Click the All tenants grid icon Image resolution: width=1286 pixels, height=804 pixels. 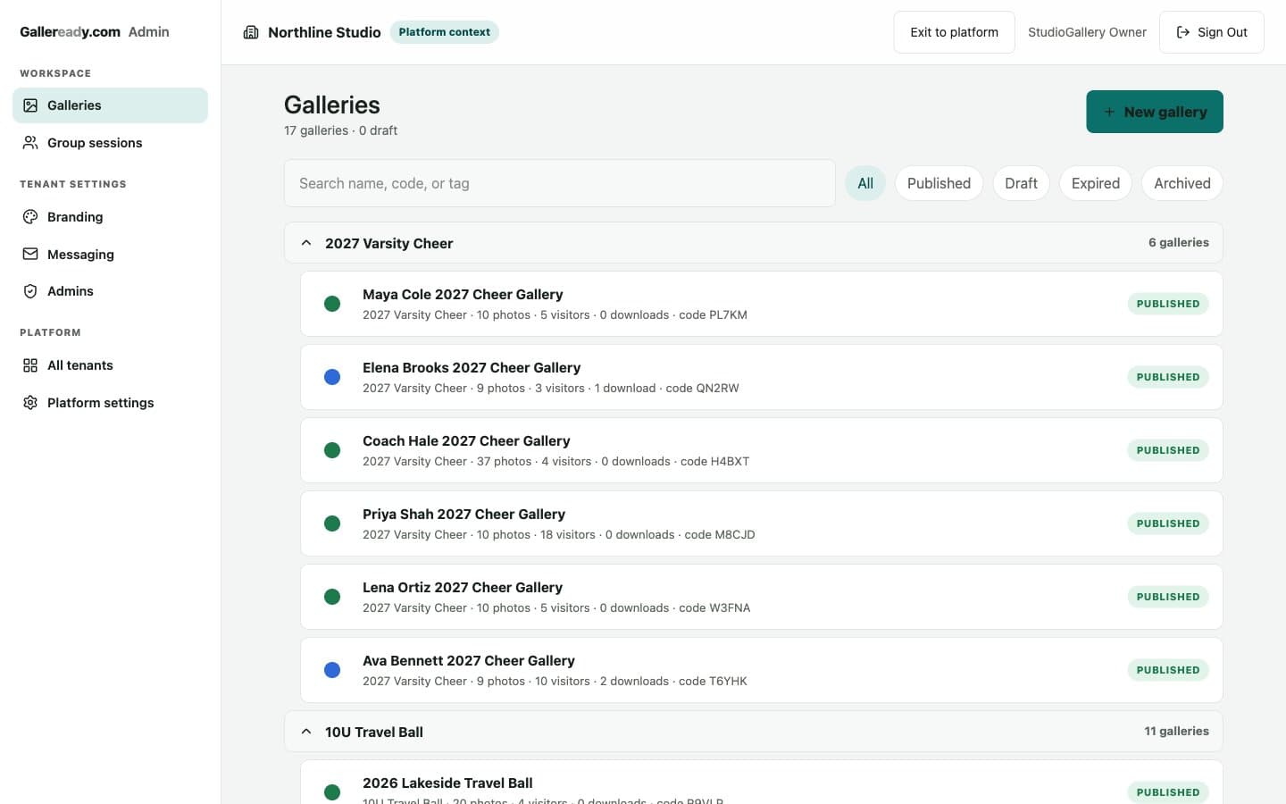coord(30,365)
